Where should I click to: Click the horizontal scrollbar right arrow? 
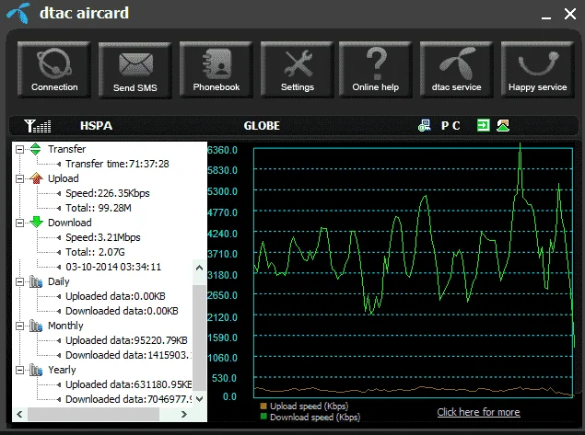[x=183, y=414]
